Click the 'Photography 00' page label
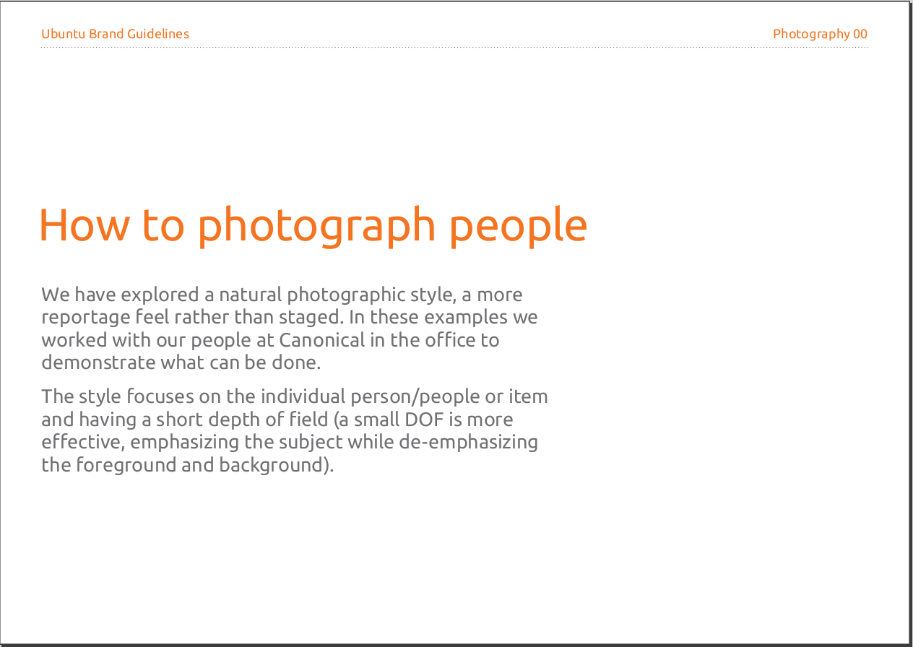This screenshot has width=913, height=647. pyautogui.click(x=820, y=34)
